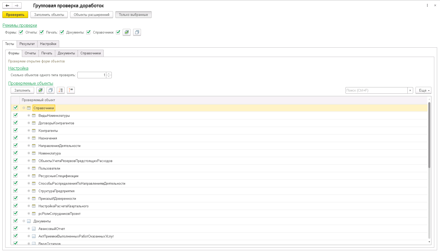The image size is (440, 251).
Task: Toggle Только выбранные button
Action: [x=133, y=15]
